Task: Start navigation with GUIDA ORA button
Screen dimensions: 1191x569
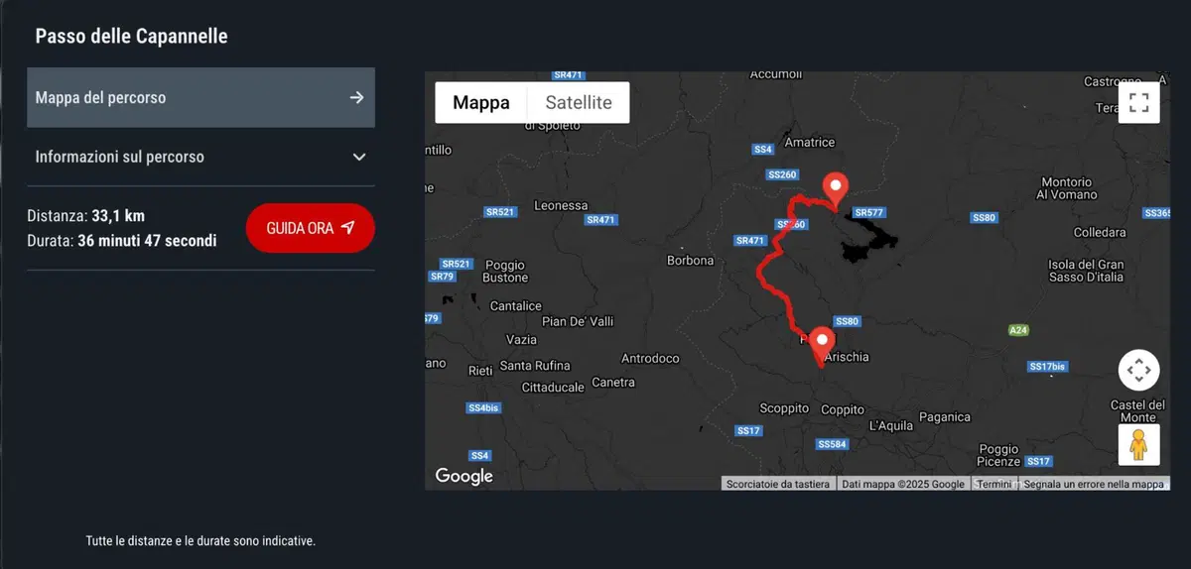Action: click(311, 228)
